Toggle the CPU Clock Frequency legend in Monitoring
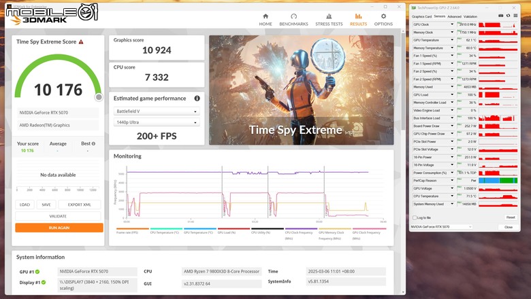Image resolution: width=531 pixels, height=299 pixels. (x=301, y=234)
